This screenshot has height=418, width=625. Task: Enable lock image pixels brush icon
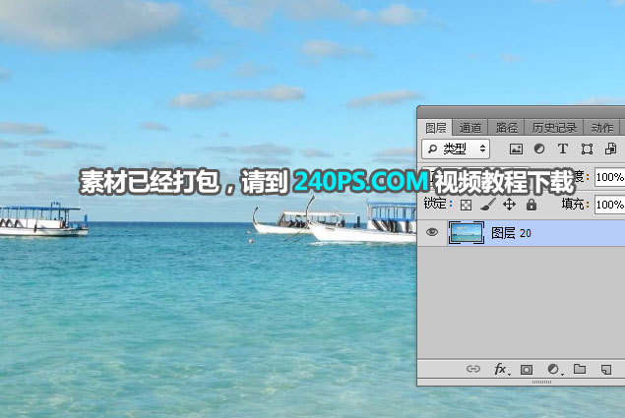488,205
